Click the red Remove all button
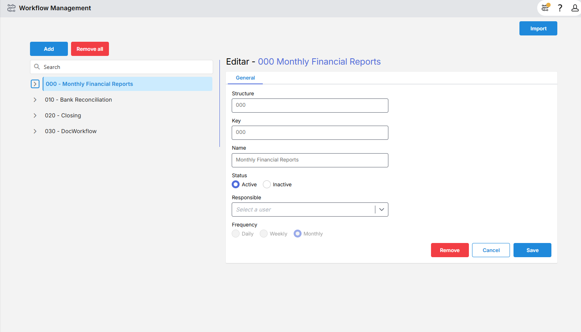This screenshot has height=332, width=581. (90, 49)
